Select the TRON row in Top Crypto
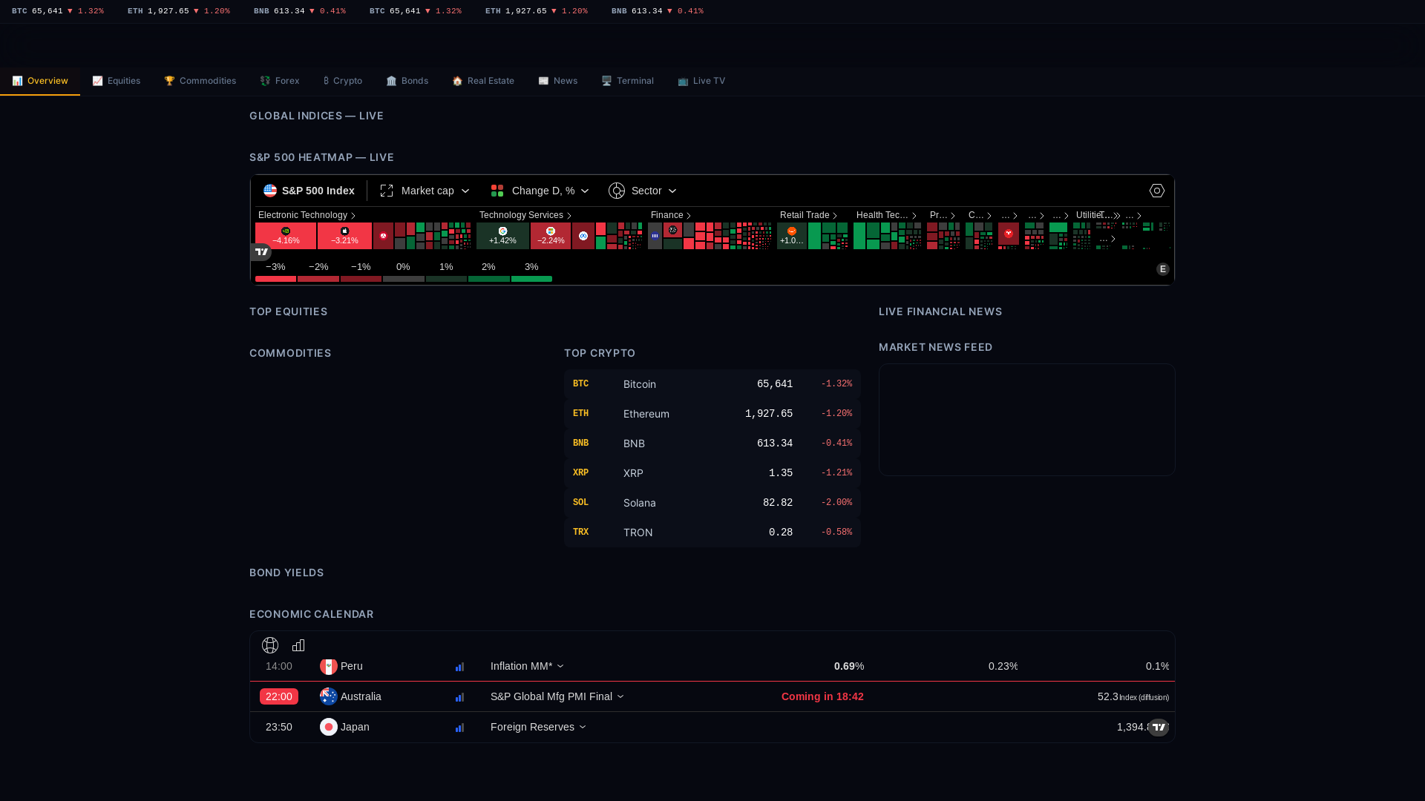Image resolution: width=1425 pixels, height=801 pixels. coord(712,533)
